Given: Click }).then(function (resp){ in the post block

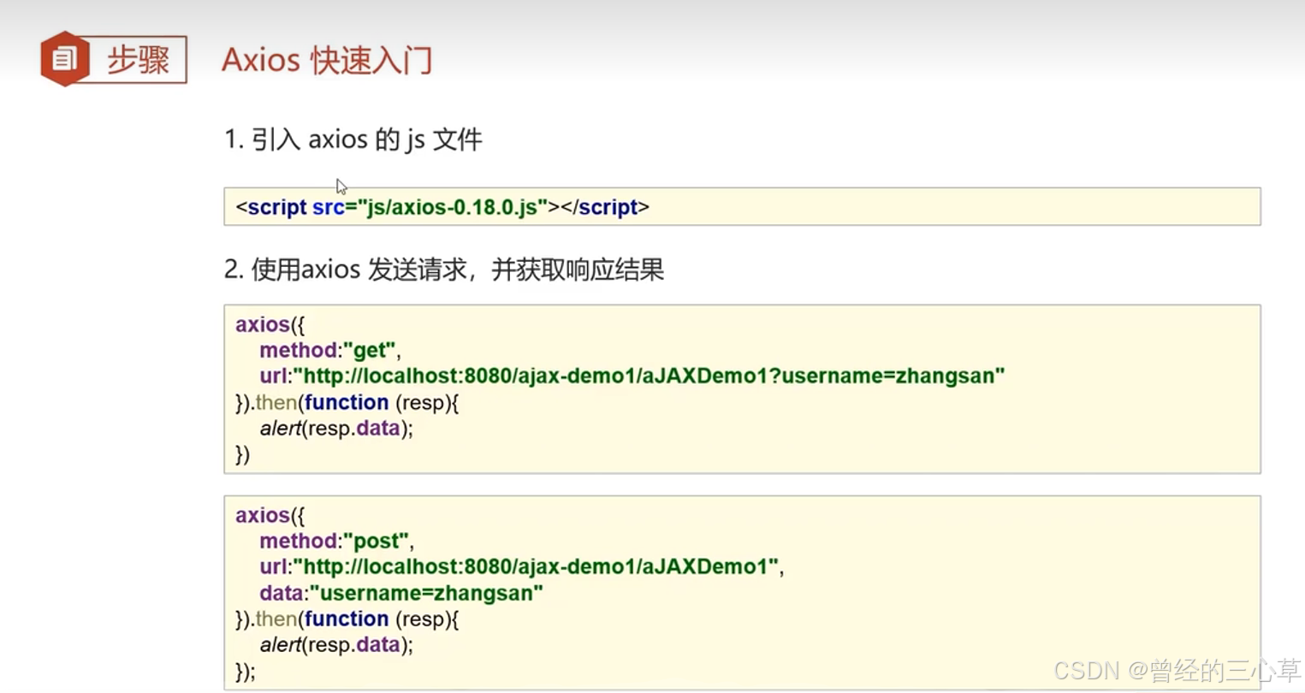Looking at the screenshot, I should (x=347, y=619).
